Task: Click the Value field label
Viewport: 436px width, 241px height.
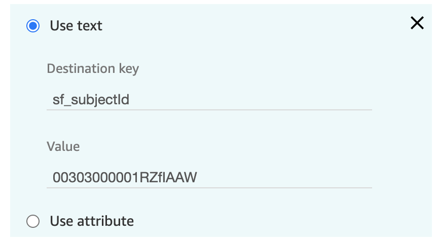Action: tap(63, 146)
